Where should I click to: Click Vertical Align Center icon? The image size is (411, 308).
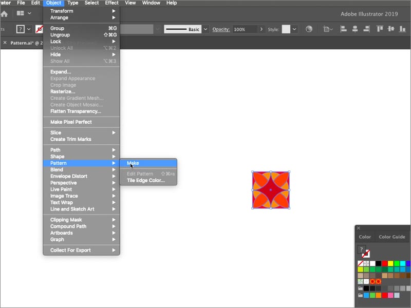click(391, 29)
